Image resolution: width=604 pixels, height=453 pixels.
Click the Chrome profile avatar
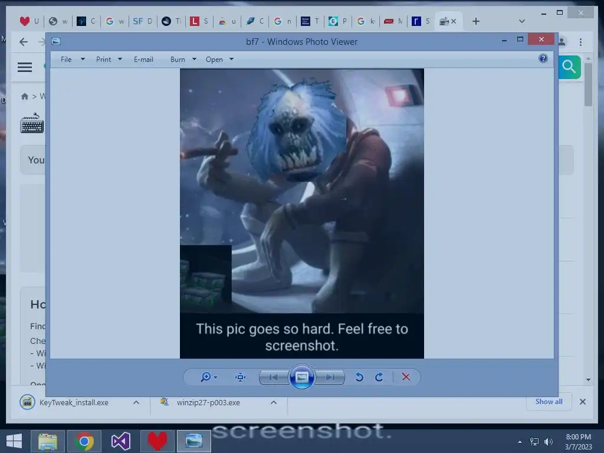coord(562,42)
